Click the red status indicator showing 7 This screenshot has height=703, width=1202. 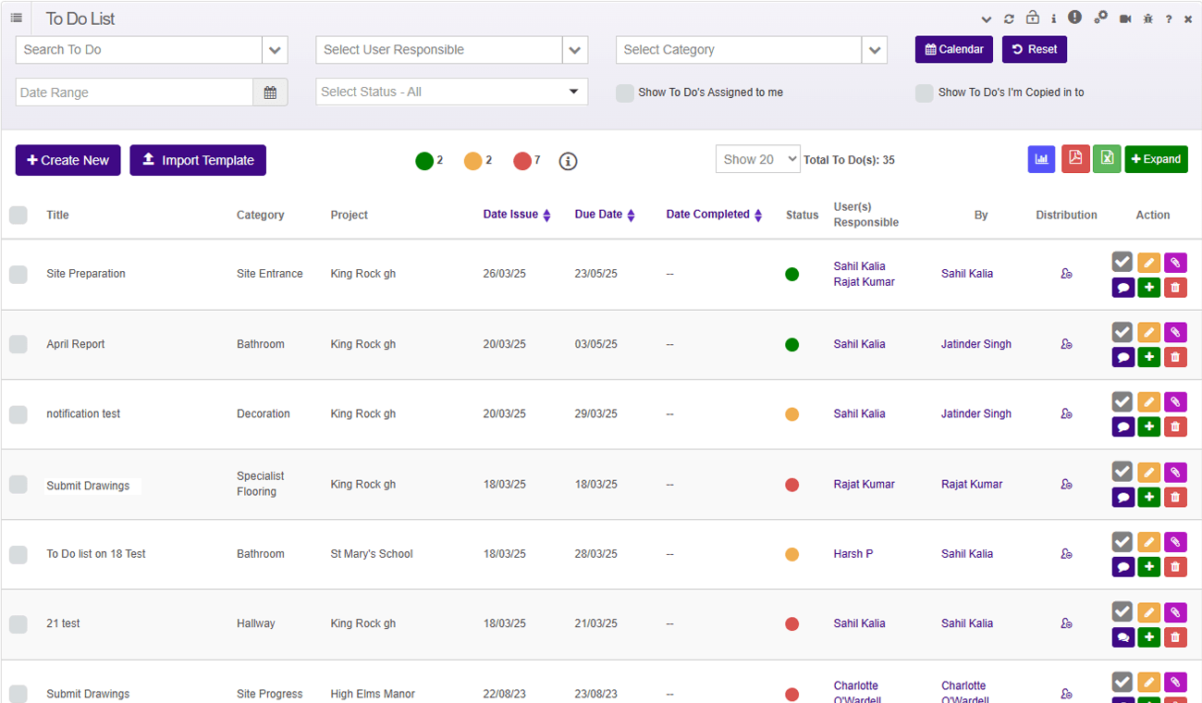[x=522, y=161]
